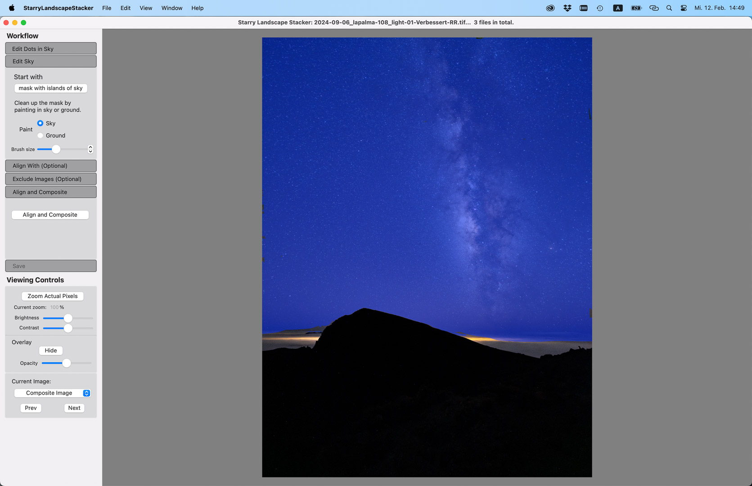Show battery status in menu bar
The image size is (752, 486).
coord(636,8)
